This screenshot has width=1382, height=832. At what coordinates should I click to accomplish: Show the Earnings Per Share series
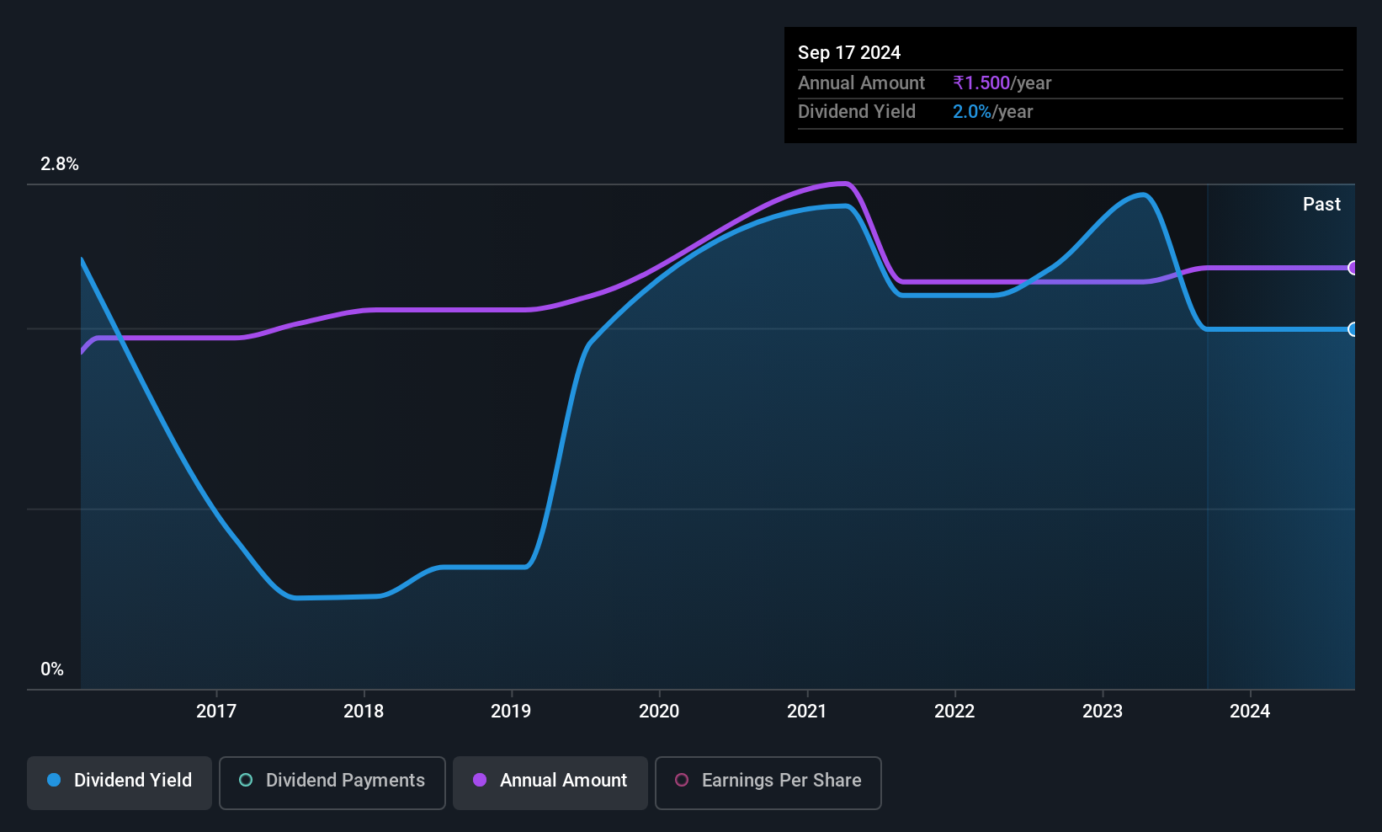click(x=768, y=783)
